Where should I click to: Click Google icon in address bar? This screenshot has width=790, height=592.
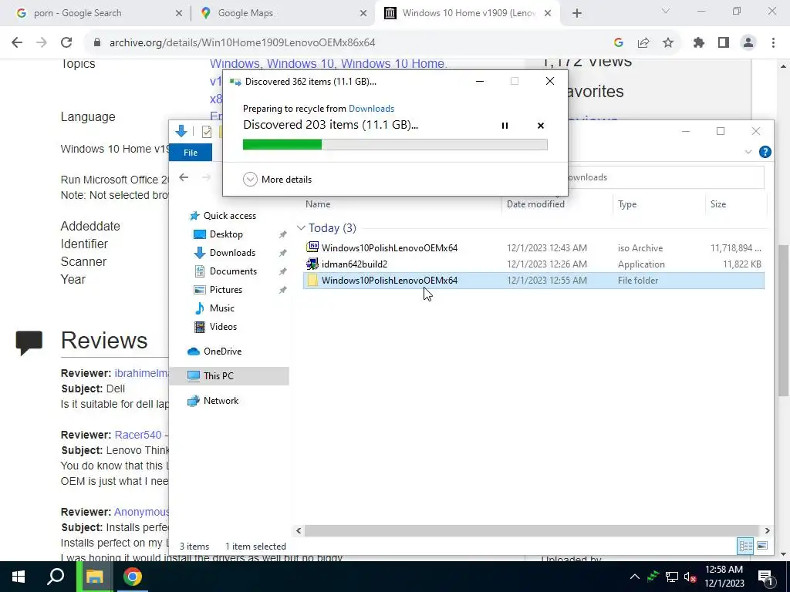619,43
